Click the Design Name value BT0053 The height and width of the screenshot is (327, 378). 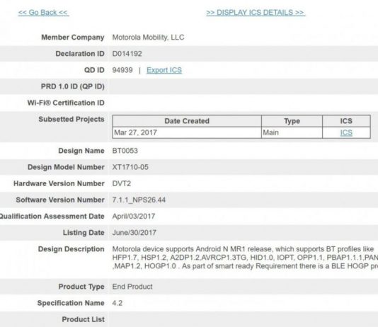[x=125, y=151]
